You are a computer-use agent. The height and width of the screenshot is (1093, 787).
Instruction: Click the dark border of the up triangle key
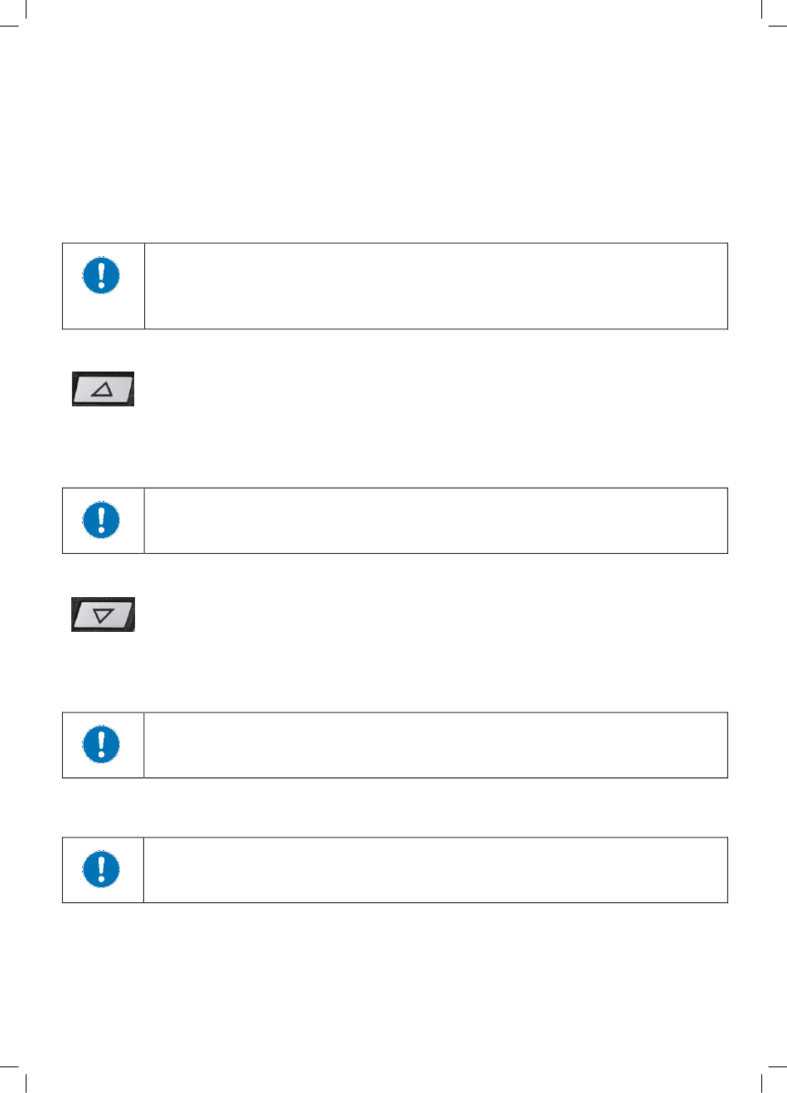(103, 375)
